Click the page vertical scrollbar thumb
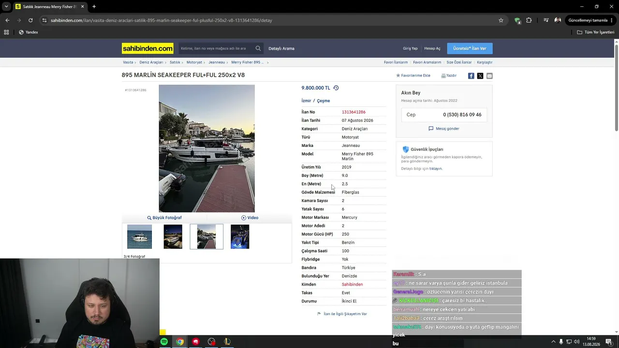 pyautogui.click(x=617, y=87)
